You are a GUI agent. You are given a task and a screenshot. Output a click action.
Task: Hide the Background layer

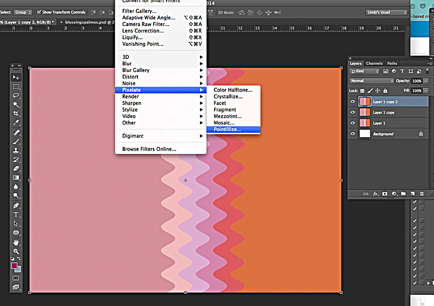(x=353, y=134)
